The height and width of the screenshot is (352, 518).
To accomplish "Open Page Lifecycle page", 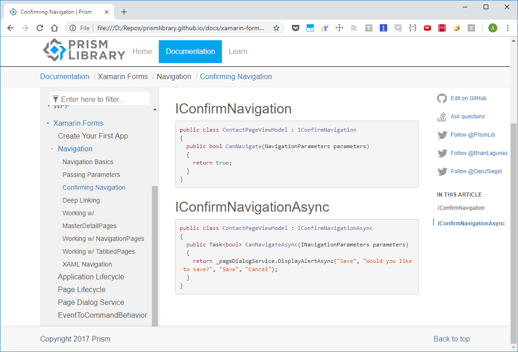I will 81,290.
